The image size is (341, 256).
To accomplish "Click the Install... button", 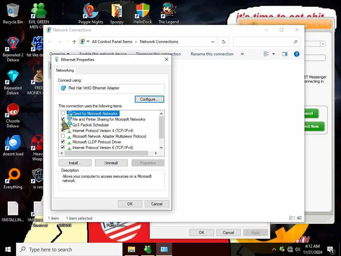I will tap(75, 163).
